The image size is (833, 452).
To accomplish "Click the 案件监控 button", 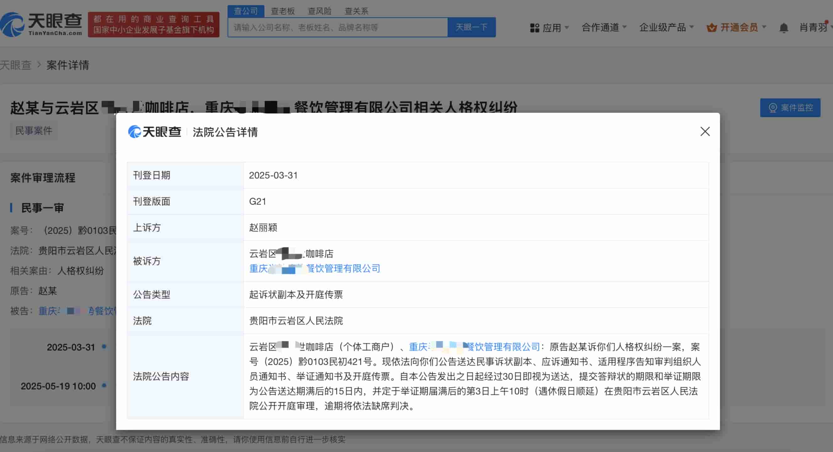I will click(x=790, y=108).
